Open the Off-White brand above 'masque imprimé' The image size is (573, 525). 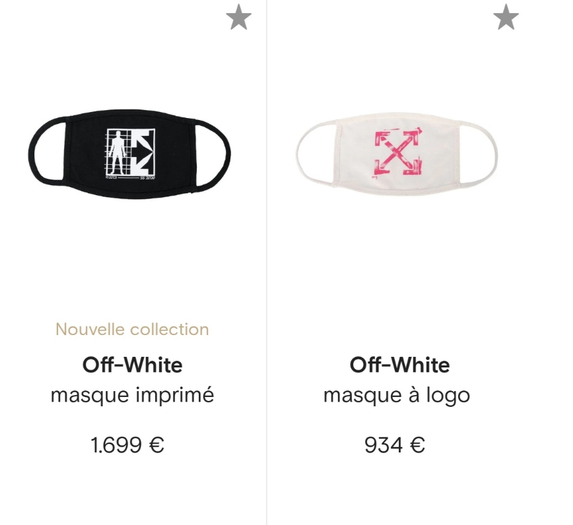click(132, 365)
